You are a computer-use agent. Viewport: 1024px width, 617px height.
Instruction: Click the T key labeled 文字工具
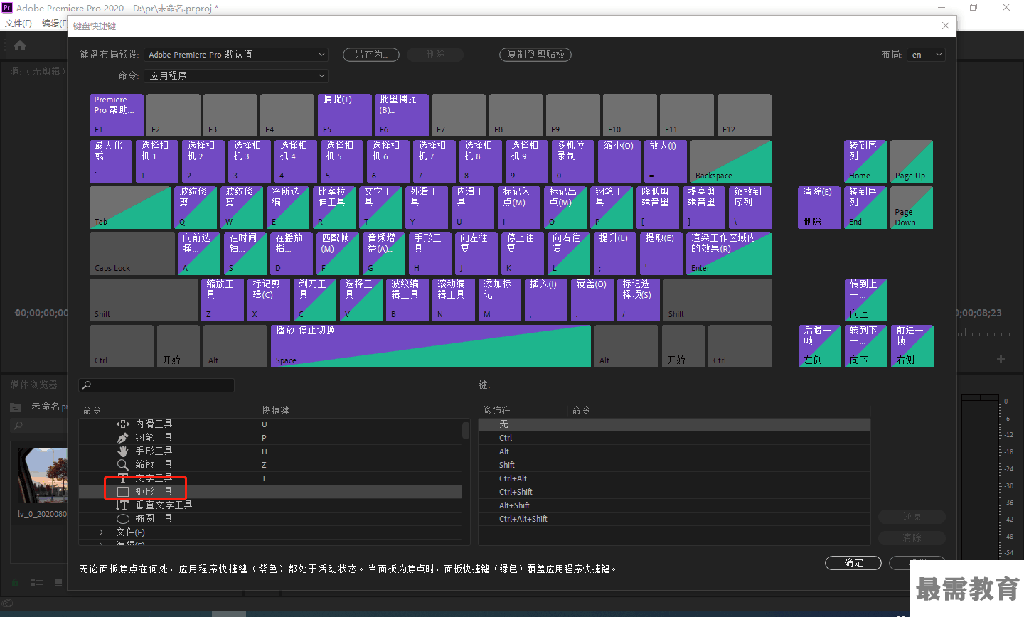click(381, 208)
